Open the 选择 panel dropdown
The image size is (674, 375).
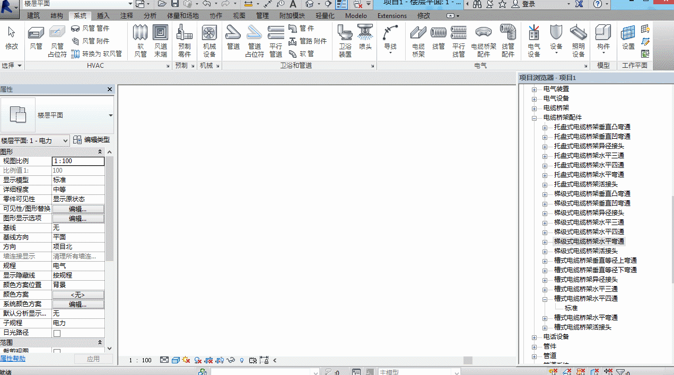(12, 66)
